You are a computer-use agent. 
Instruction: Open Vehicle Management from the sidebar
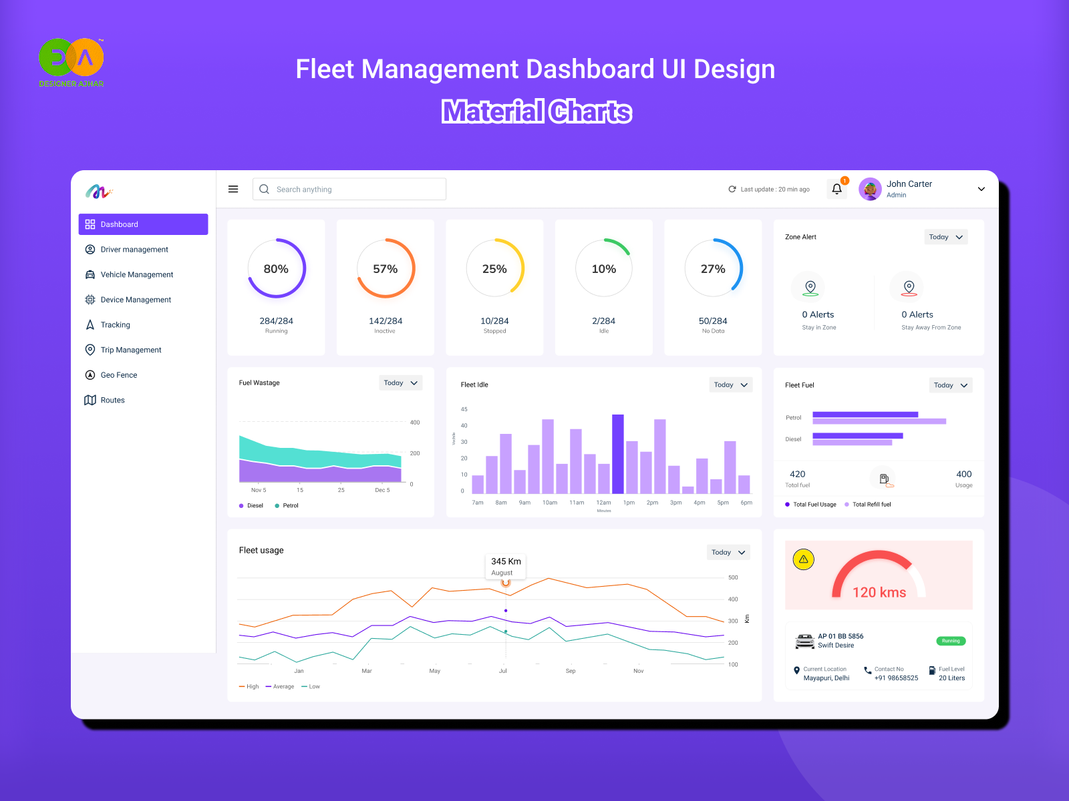click(136, 274)
